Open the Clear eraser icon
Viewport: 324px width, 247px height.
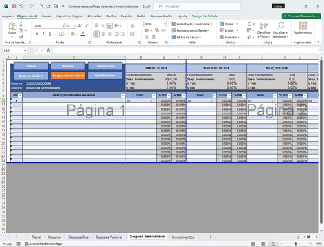pos(249,37)
